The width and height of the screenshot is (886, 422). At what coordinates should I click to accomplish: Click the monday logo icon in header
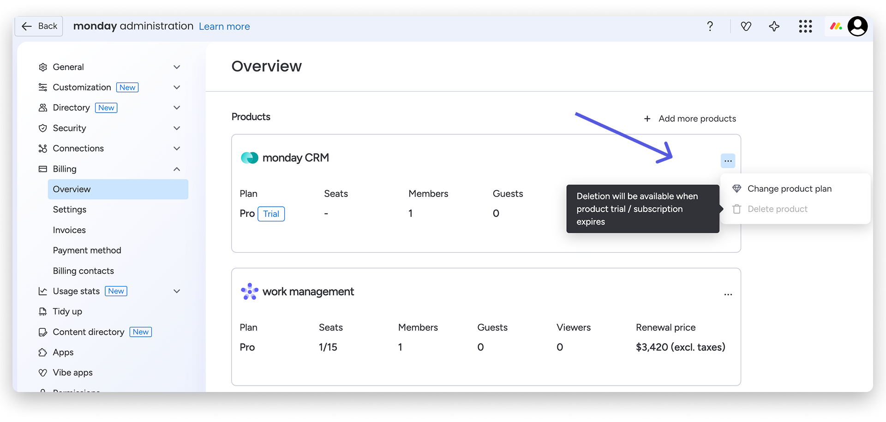(836, 26)
